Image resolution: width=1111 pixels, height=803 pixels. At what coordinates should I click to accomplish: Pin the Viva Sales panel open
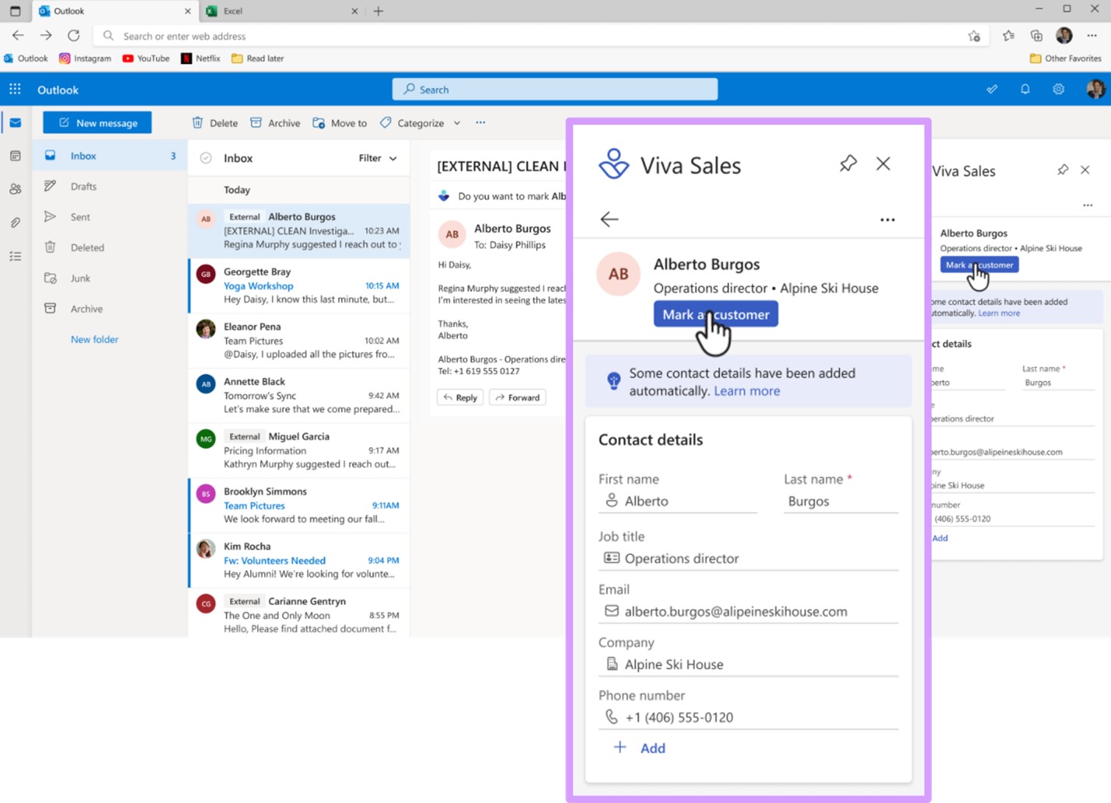[848, 164]
